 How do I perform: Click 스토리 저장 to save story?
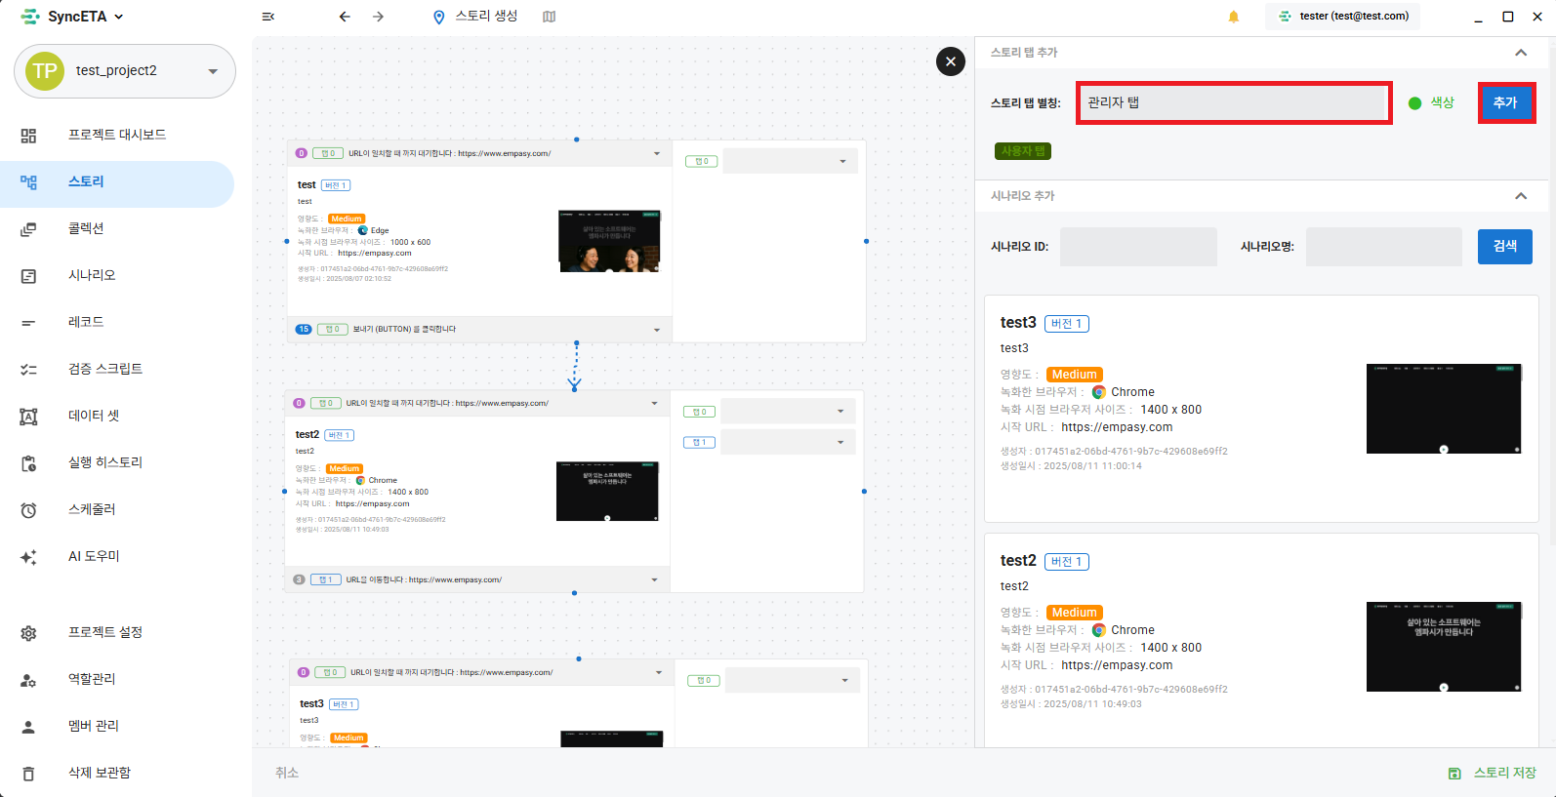(x=1494, y=773)
